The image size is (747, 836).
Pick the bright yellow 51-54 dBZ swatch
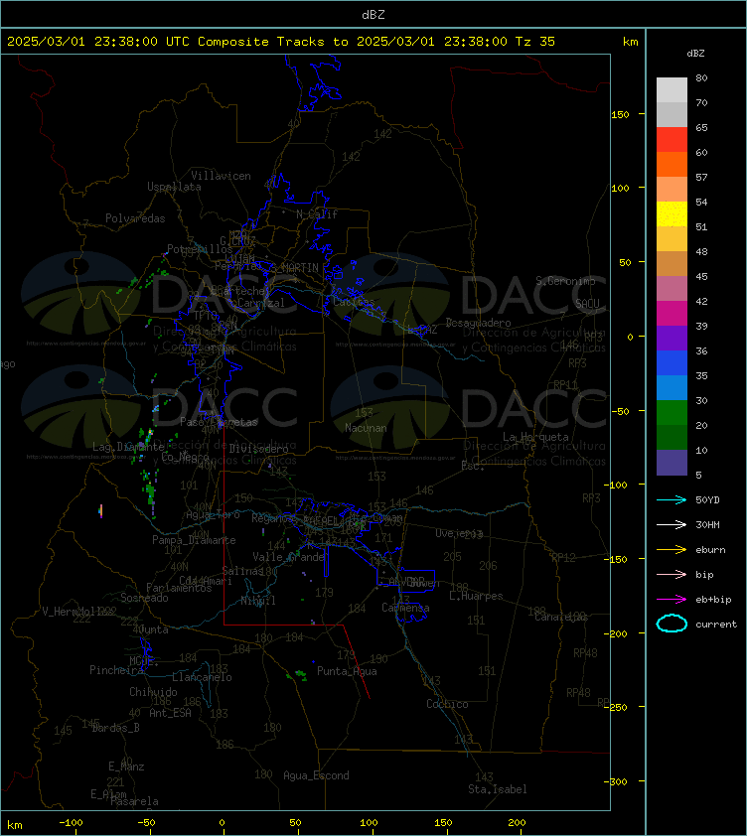(672, 214)
